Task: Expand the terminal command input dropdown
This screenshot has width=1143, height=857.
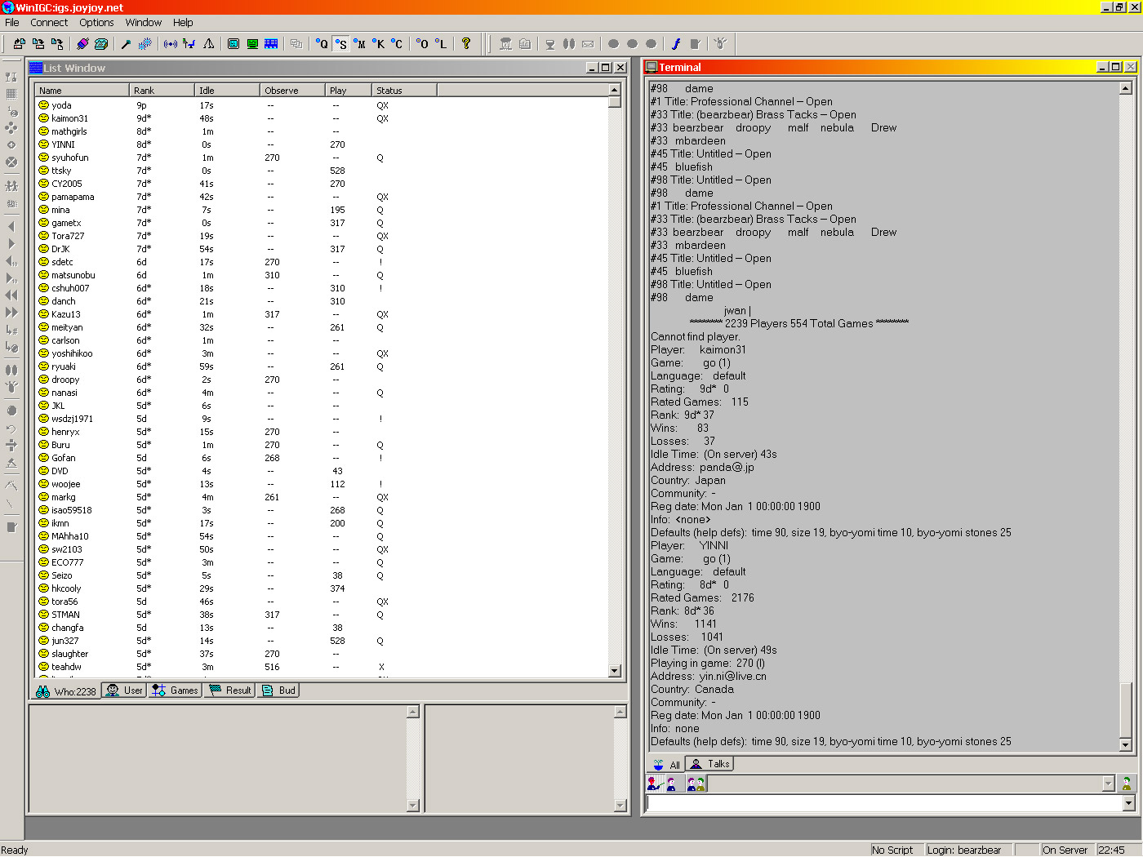Action: 1128,804
